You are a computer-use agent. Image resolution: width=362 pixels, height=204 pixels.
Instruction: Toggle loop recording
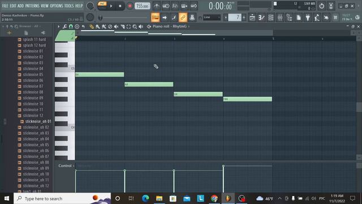click(193, 6)
